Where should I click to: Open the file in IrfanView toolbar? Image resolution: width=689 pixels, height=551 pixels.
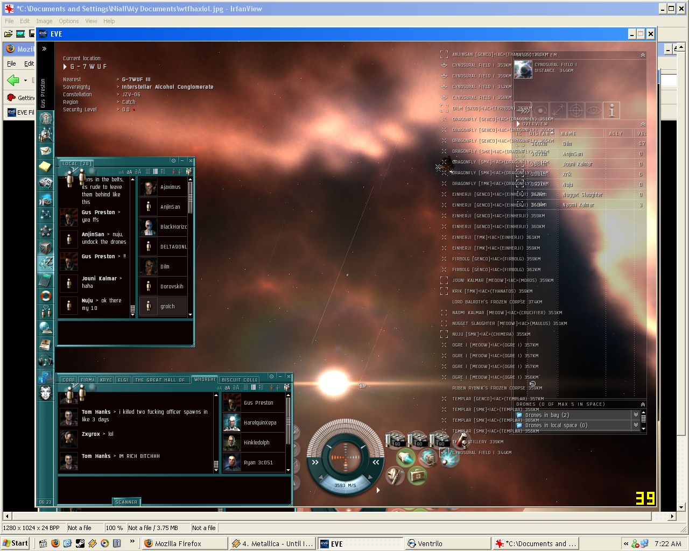tap(8, 33)
